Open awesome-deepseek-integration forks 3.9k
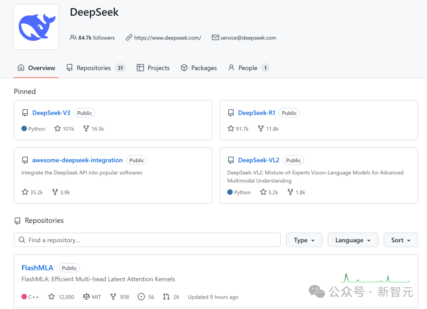This screenshot has height=309, width=427. [61, 192]
